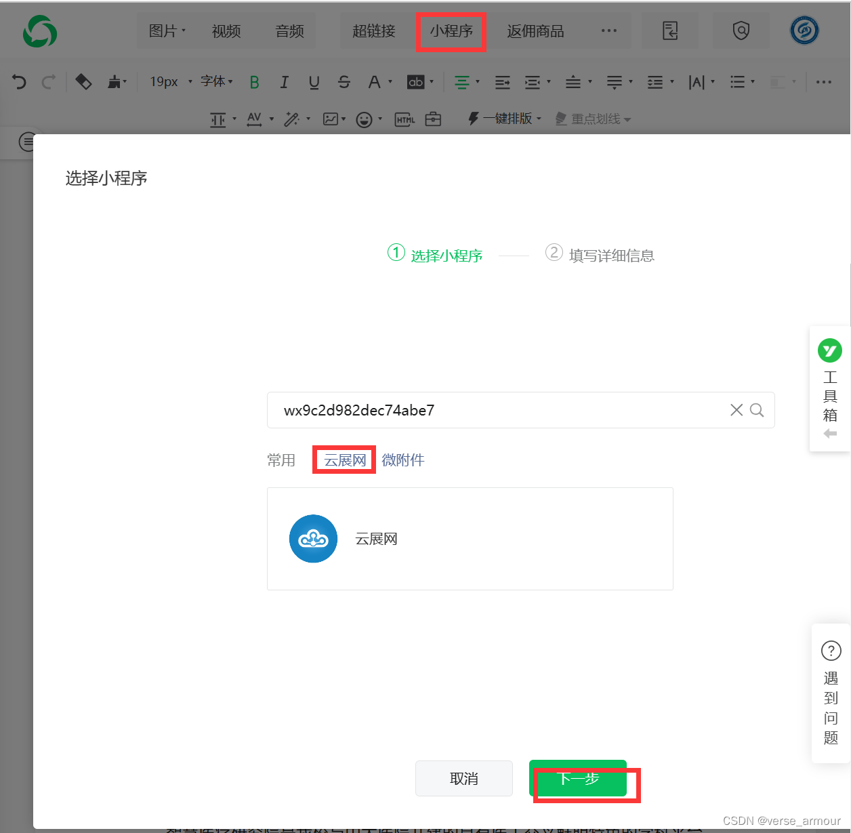This screenshot has height=833, width=851.
Task: Click step 2 填写详细信息 indicator
Action: (600, 255)
